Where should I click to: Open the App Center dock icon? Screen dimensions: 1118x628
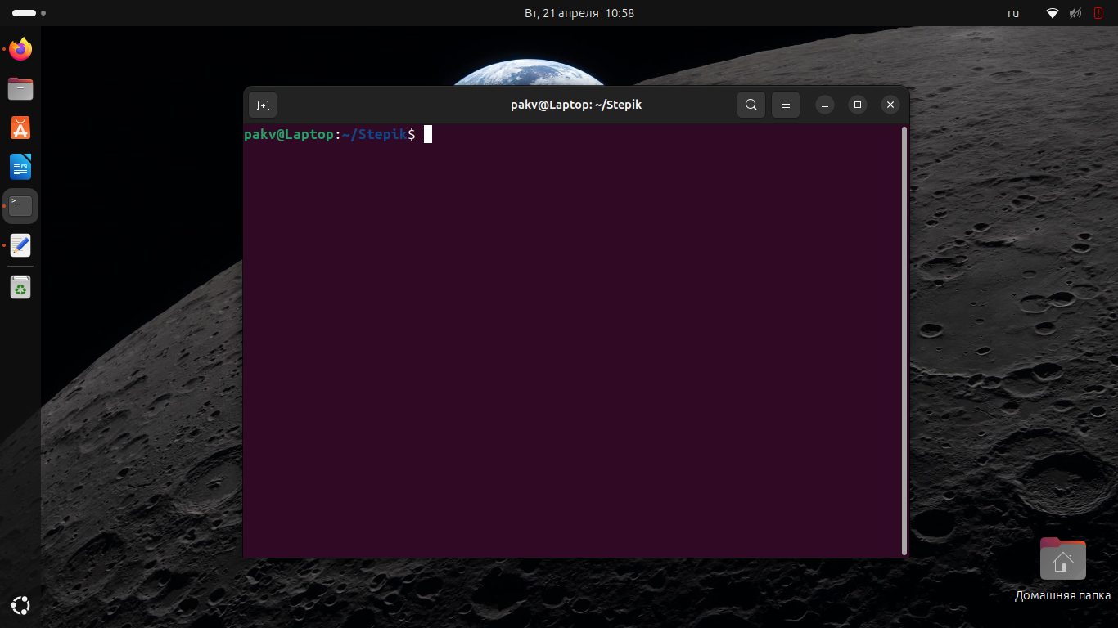click(20, 128)
